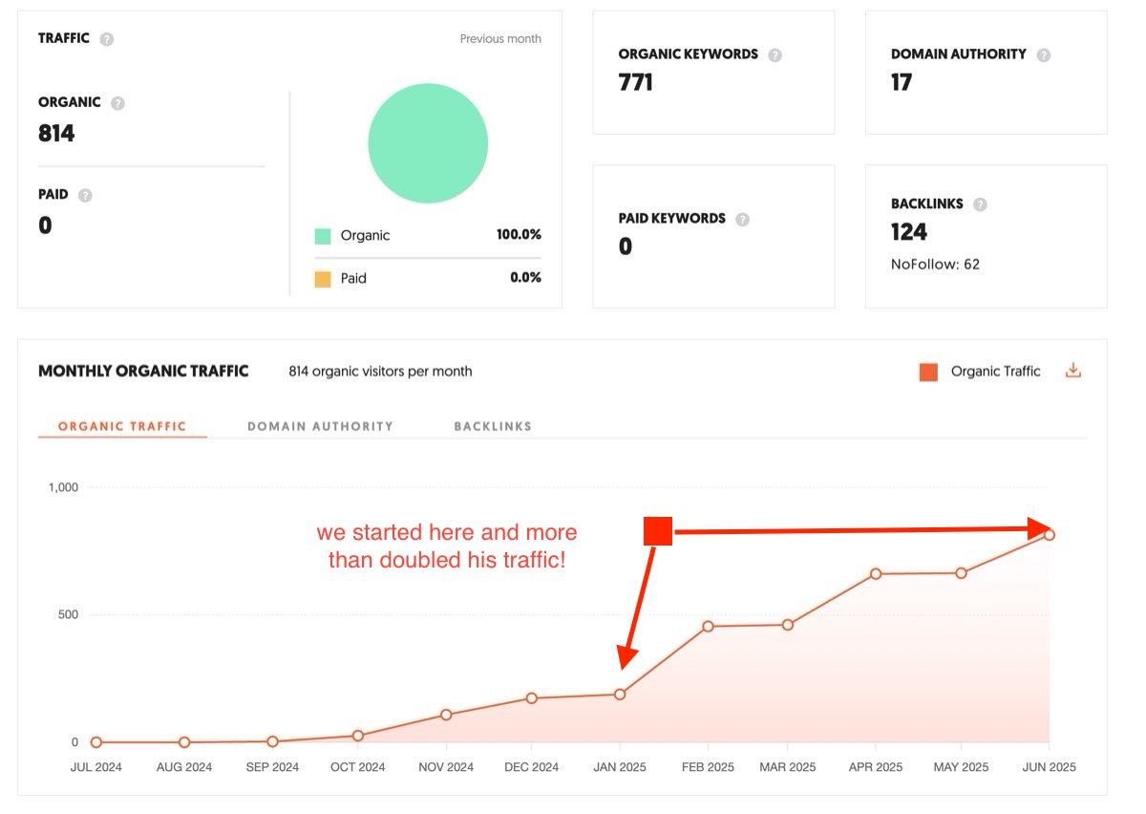Select the JAN 2025 data point
The image size is (1146, 814).
coord(620,695)
